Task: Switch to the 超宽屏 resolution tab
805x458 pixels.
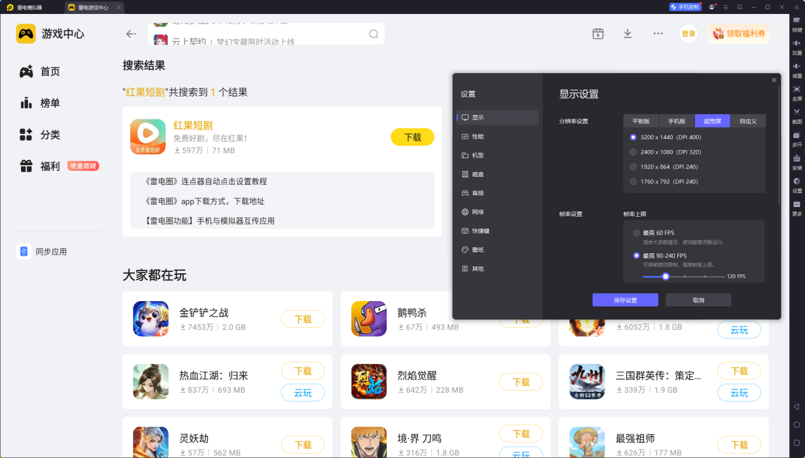Action: coord(712,121)
